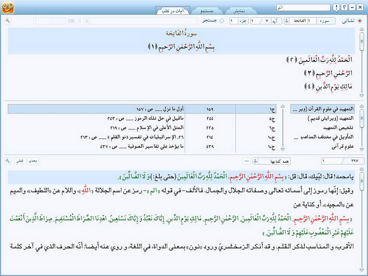This screenshot has width=368, height=276.
Task: Click the قبلی button
Action: click(20, 161)
